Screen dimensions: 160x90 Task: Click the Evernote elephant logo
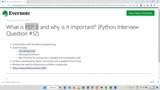[5, 13]
